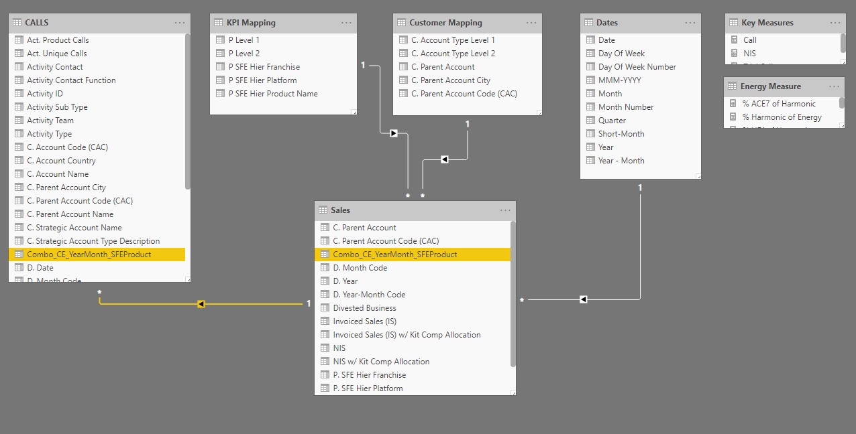The width and height of the screenshot is (856, 434).
Task: Click the table icon in the CALLS header
Action: click(17, 23)
